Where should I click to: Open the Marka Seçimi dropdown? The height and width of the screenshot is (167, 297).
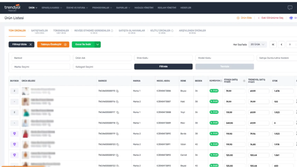41,67
